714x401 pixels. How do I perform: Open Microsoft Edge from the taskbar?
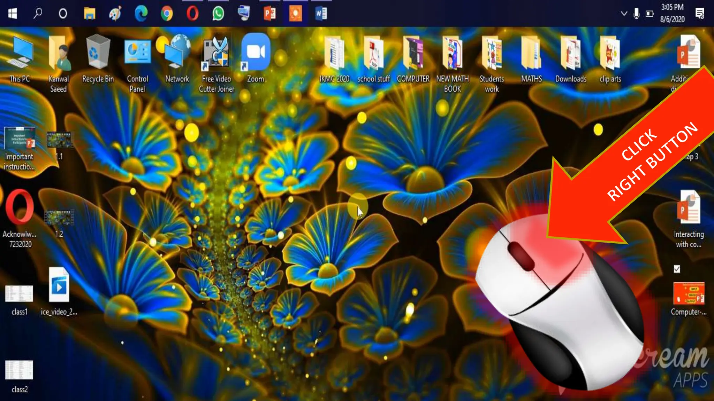pos(141,14)
